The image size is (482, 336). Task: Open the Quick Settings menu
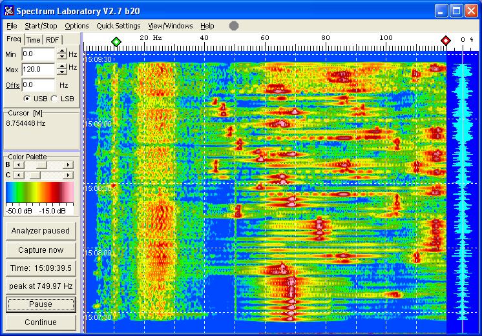tap(118, 26)
